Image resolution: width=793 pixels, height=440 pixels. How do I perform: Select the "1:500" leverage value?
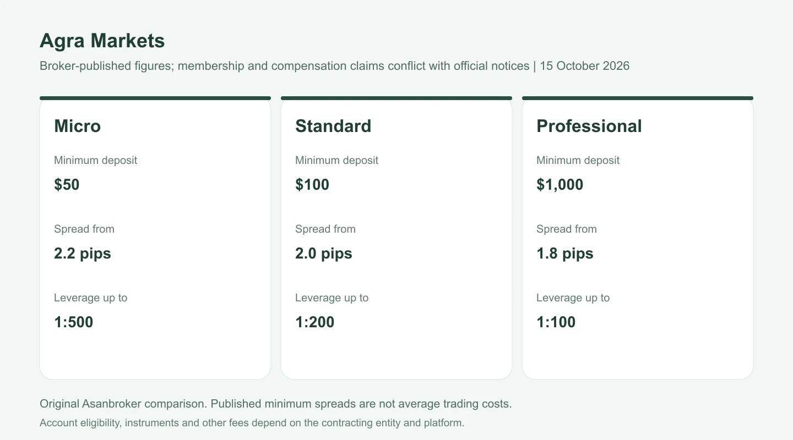[x=74, y=322]
